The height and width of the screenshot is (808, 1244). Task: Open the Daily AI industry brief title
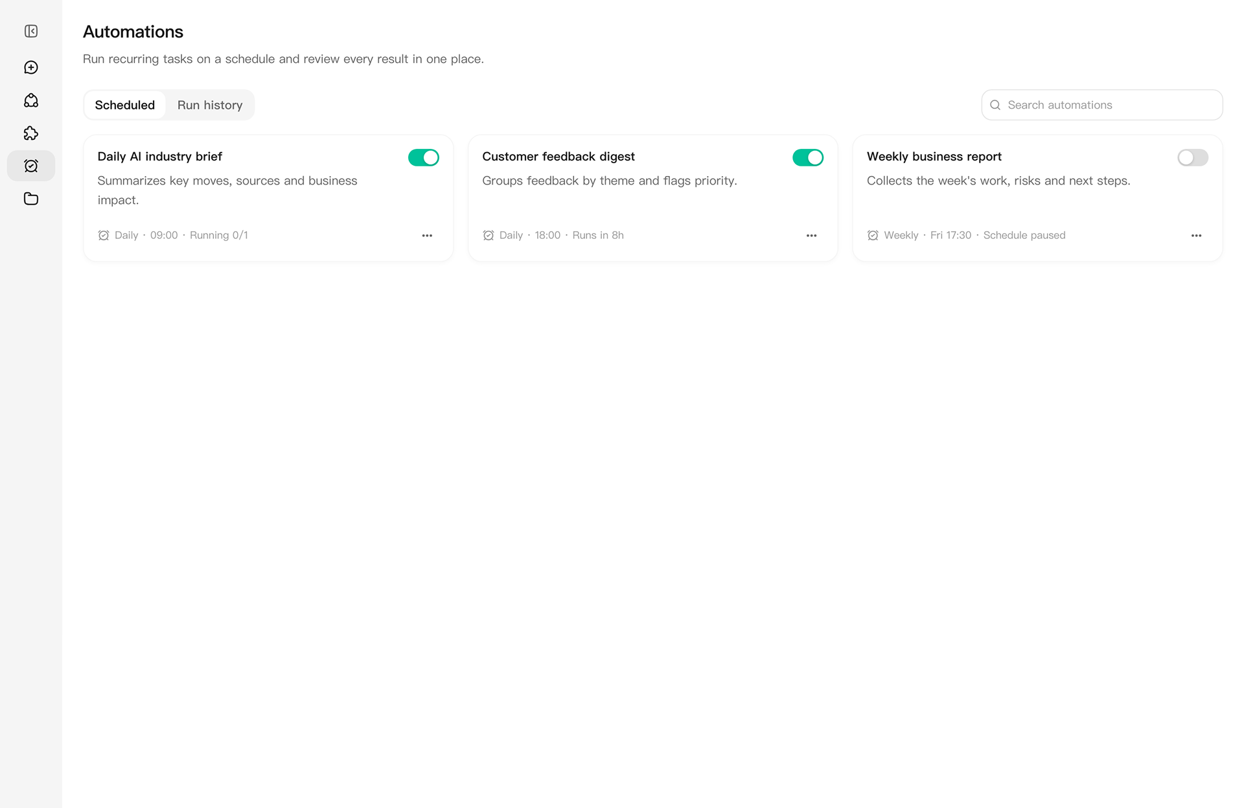click(x=160, y=157)
